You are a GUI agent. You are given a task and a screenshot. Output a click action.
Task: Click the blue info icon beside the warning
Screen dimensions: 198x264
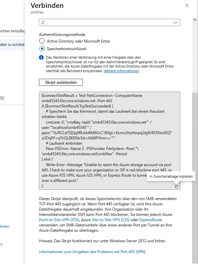pos(41,57)
